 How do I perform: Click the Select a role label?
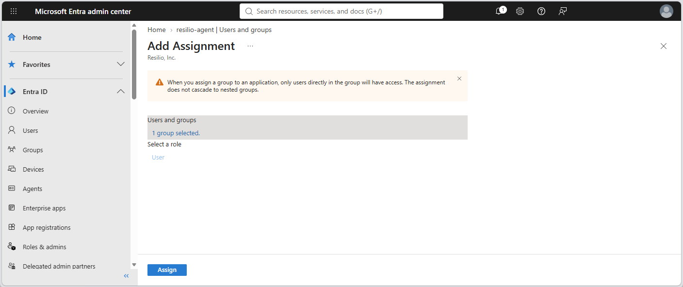tap(164, 144)
